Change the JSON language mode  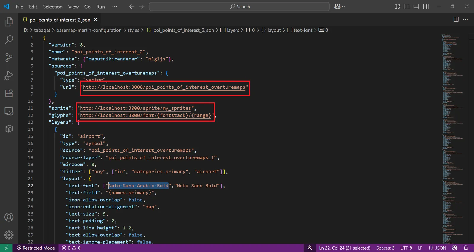click(437, 248)
